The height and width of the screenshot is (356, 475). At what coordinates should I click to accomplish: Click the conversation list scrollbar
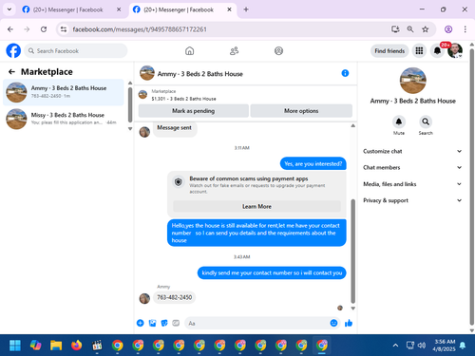pos(130,104)
